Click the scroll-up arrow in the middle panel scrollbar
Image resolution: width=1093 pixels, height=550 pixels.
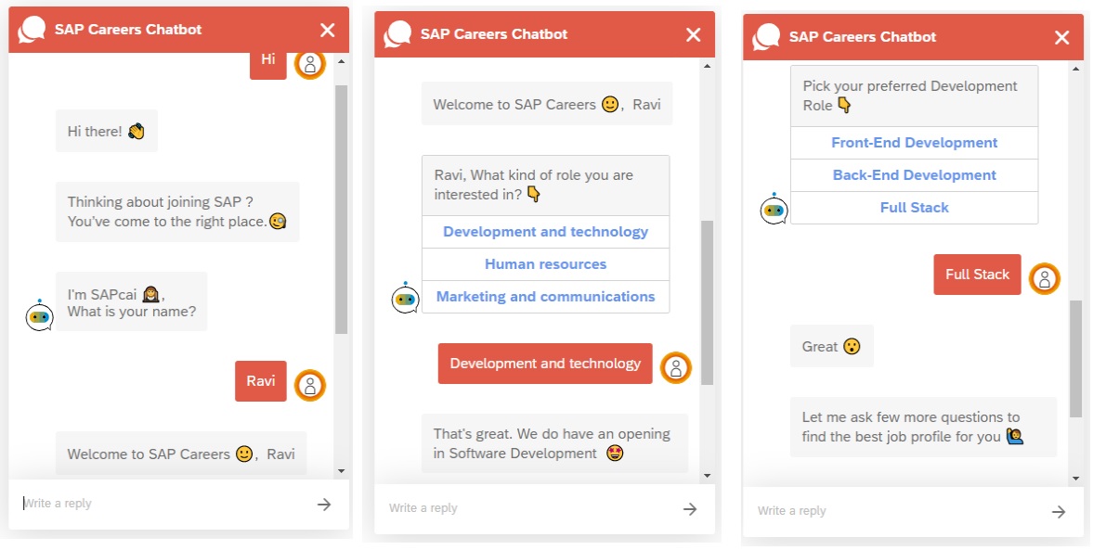708,67
